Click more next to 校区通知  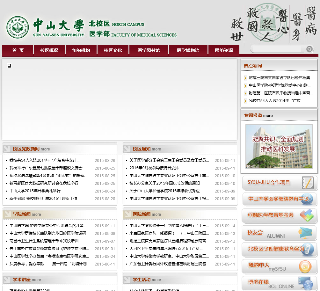[156, 149]
